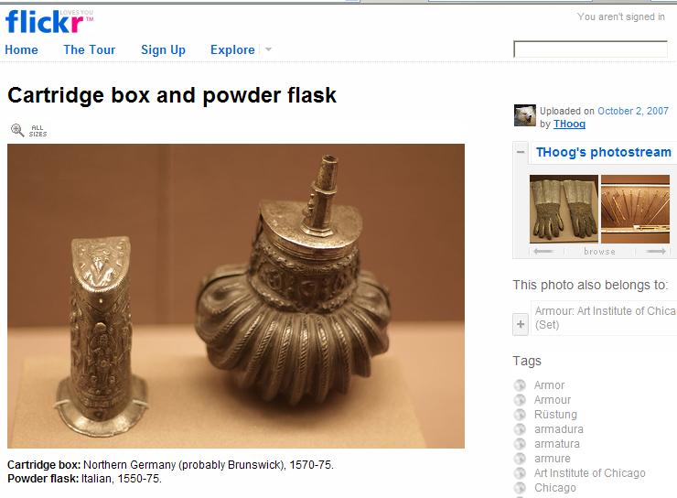Open the swords thumbnail in photostream

635,209
